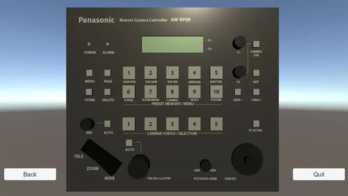Select preset memory 5 SHUTTER

click(216, 73)
